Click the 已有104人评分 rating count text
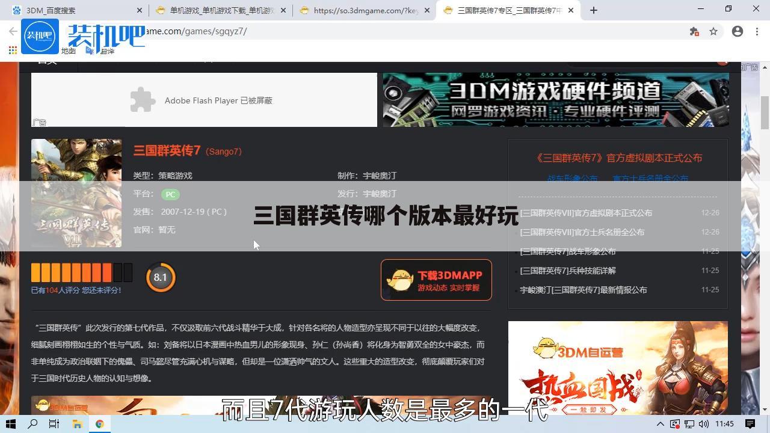Image resolution: width=770 pixels, height=433 pixels. pyautogui.click(x=55, y=290)
